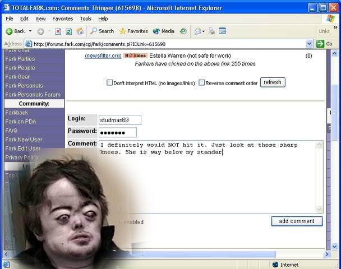Open FArQ sidebar link

(11, 131)
